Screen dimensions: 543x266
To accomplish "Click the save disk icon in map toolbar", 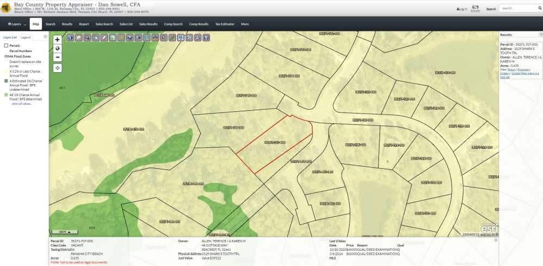I will click(x=206, y=37).
